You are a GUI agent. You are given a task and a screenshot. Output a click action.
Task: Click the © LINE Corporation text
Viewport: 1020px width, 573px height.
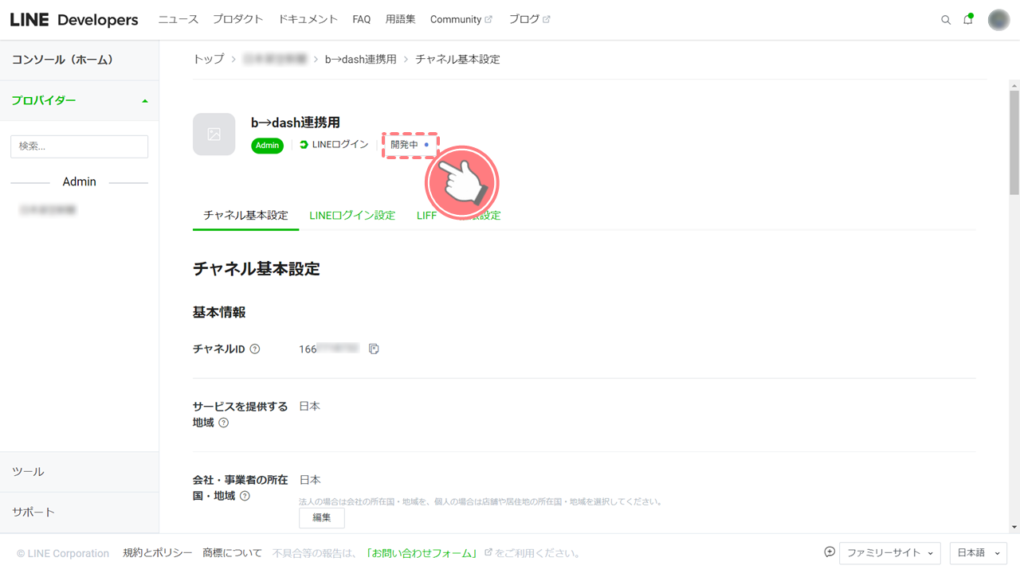(x=63, y=553)
